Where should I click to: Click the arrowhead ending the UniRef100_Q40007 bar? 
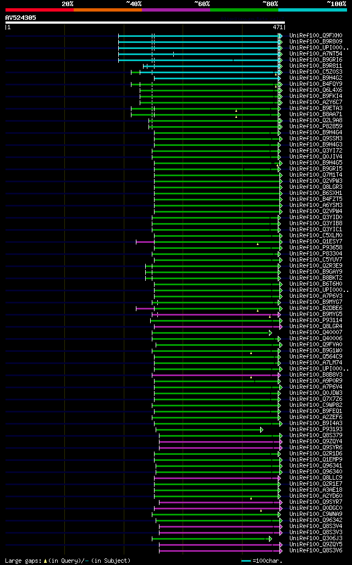(x=270, y=333)
